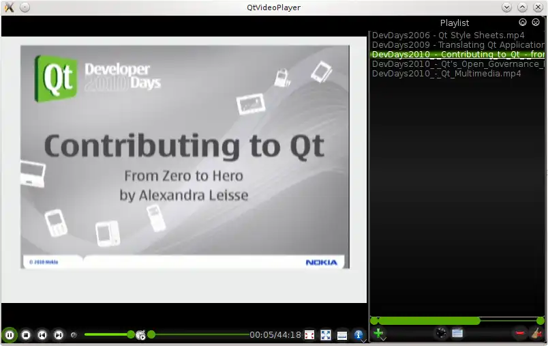548x346 pixels.
Task: Stop playback with the stop button
Action: (x=26, y=335)
